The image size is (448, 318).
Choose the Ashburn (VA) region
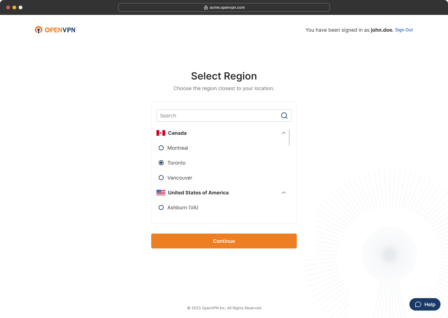[161, 207]
